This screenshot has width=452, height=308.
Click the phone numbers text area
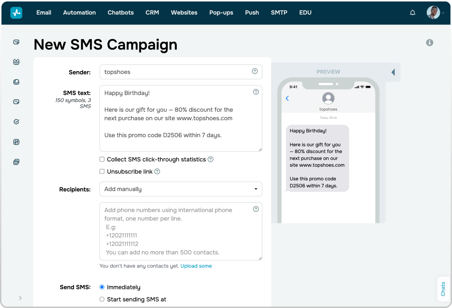pyautogui.click(x=181, y=231)
